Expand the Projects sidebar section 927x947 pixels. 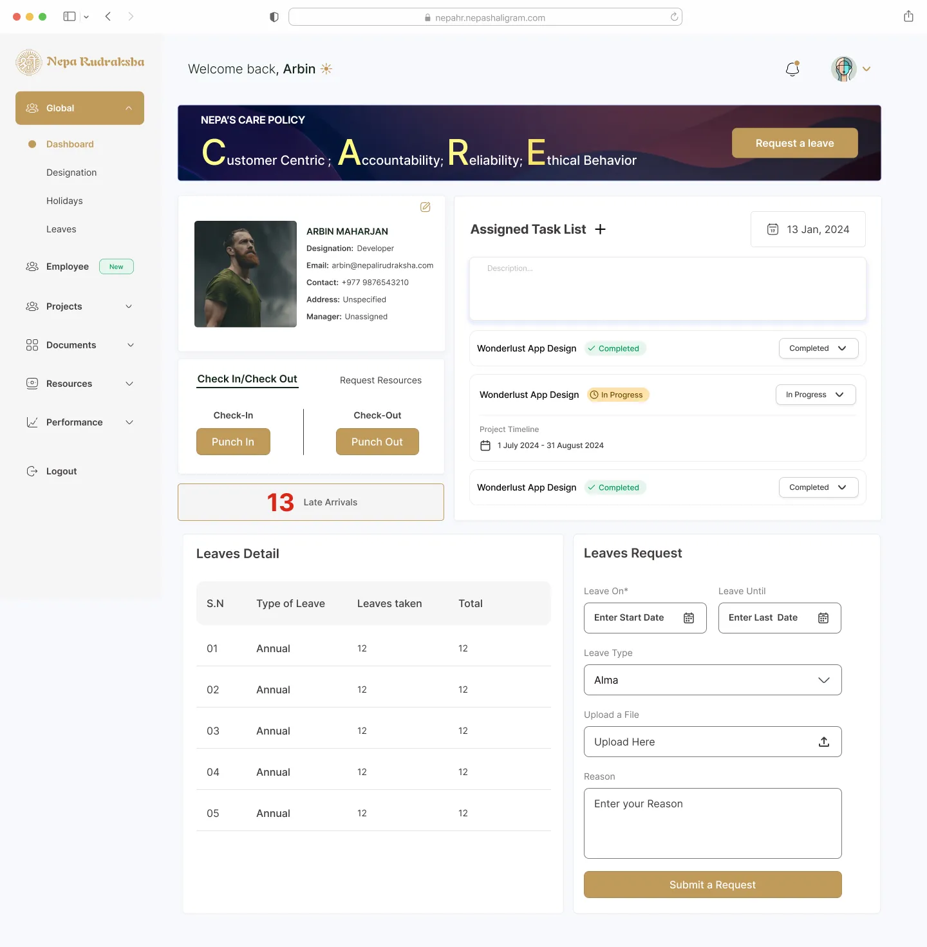[x=64, y=306]
